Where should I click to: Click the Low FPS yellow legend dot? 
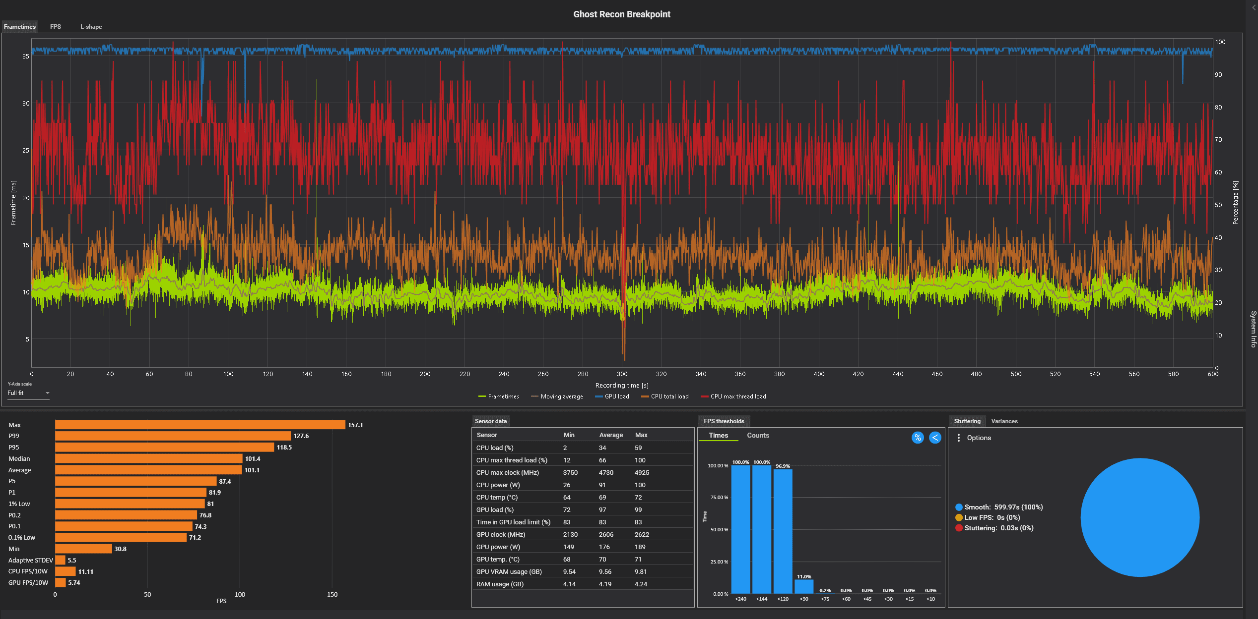(x=959, y=517)
